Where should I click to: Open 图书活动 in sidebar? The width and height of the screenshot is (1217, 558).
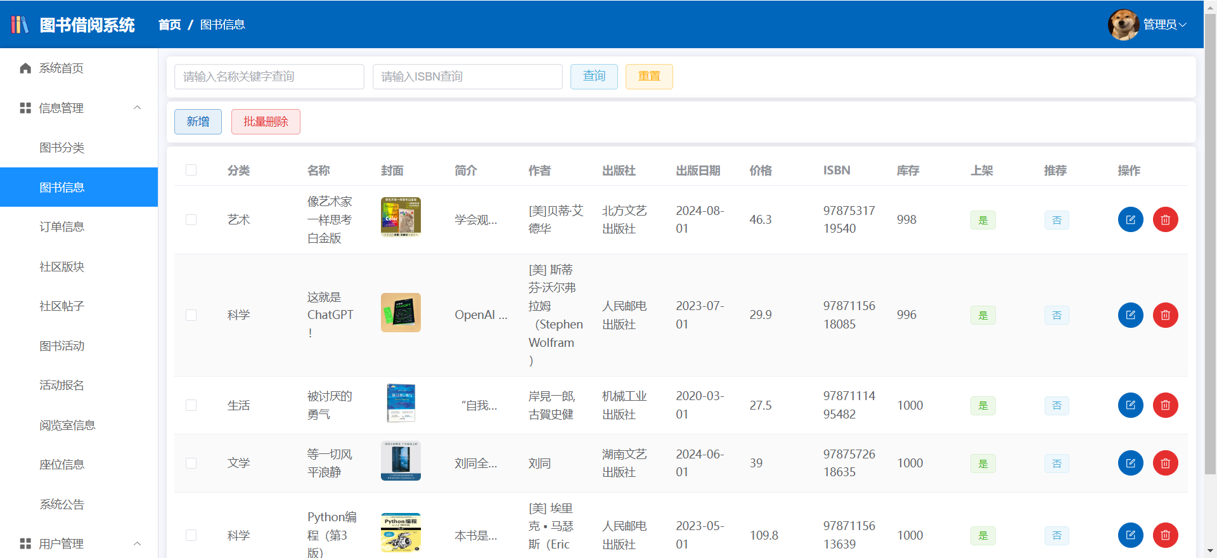79,346
